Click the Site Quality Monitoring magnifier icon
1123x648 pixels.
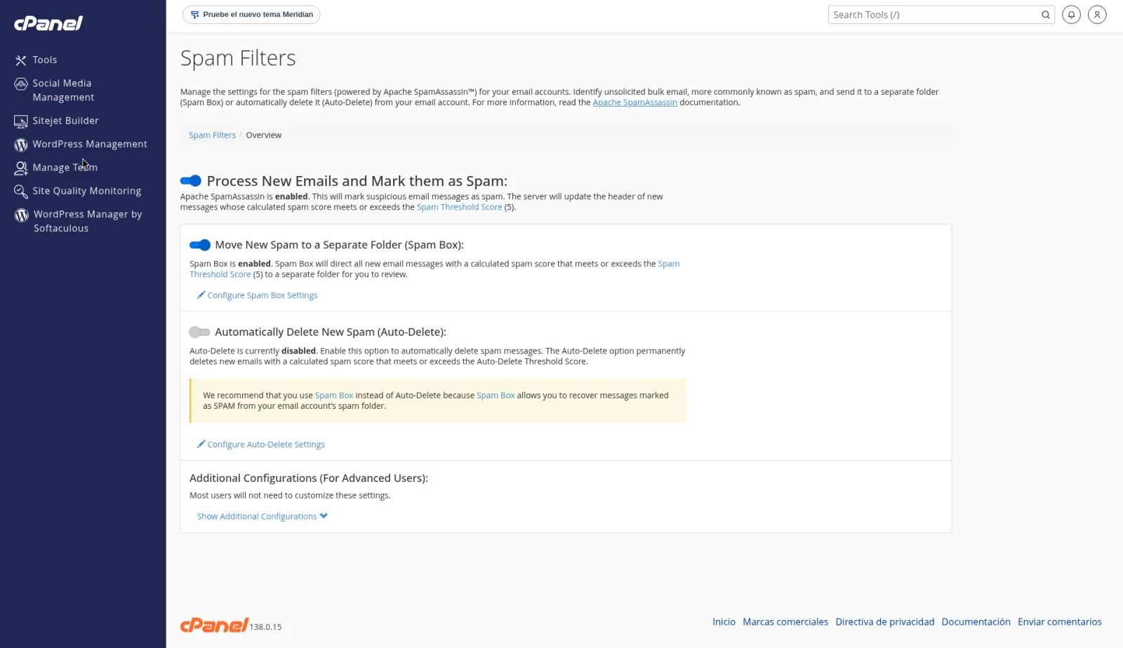tap(21, 191)
